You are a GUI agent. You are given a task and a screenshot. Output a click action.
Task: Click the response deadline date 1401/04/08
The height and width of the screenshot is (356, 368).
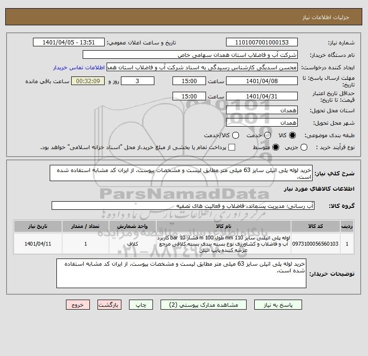click(x=262, y=81)
